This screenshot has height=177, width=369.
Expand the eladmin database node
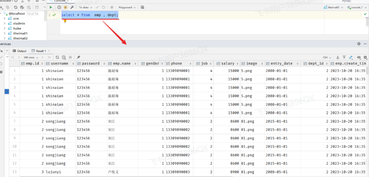[x=5, y=24]
